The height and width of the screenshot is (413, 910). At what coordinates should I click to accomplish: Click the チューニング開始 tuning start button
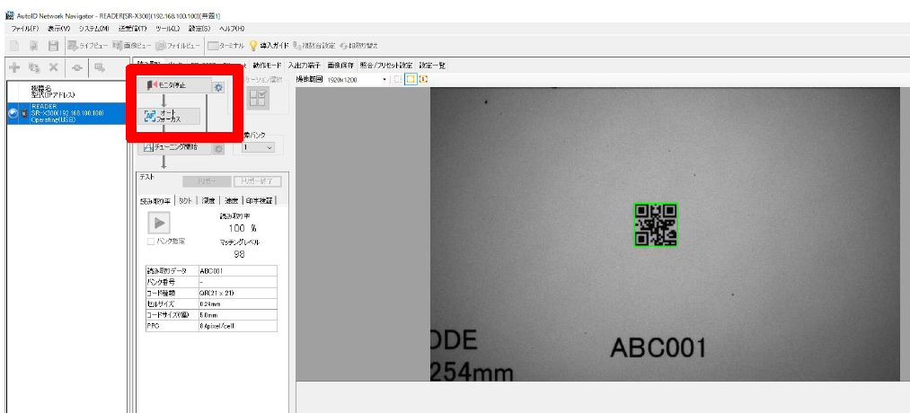point(174,147)
